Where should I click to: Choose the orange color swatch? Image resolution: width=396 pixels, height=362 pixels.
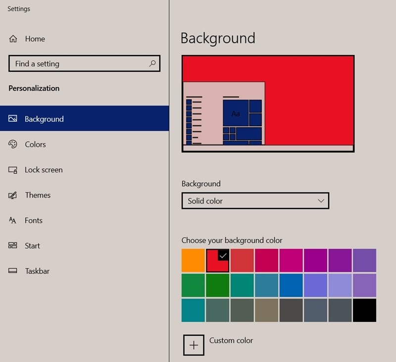(x=193, y=260)
